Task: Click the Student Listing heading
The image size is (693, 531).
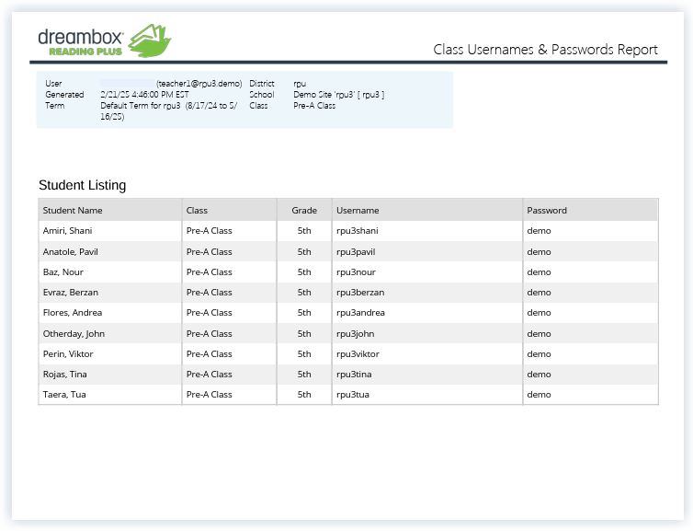Action: click(x=82, y=185)
